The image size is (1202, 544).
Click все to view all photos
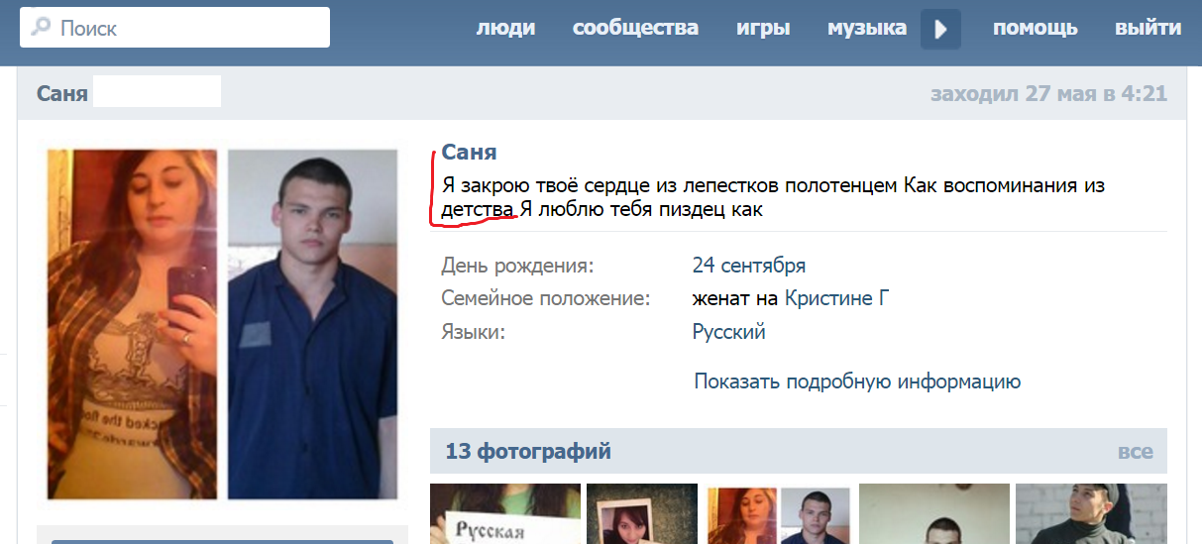pos(1135,452)
